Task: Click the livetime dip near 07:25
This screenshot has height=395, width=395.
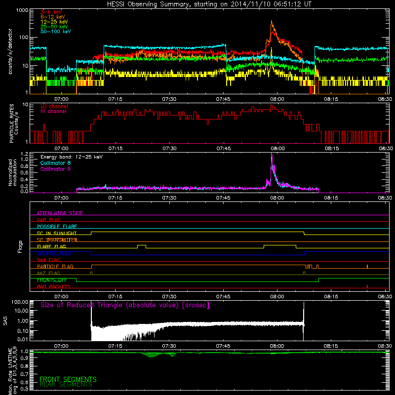Action: (151, 355)
